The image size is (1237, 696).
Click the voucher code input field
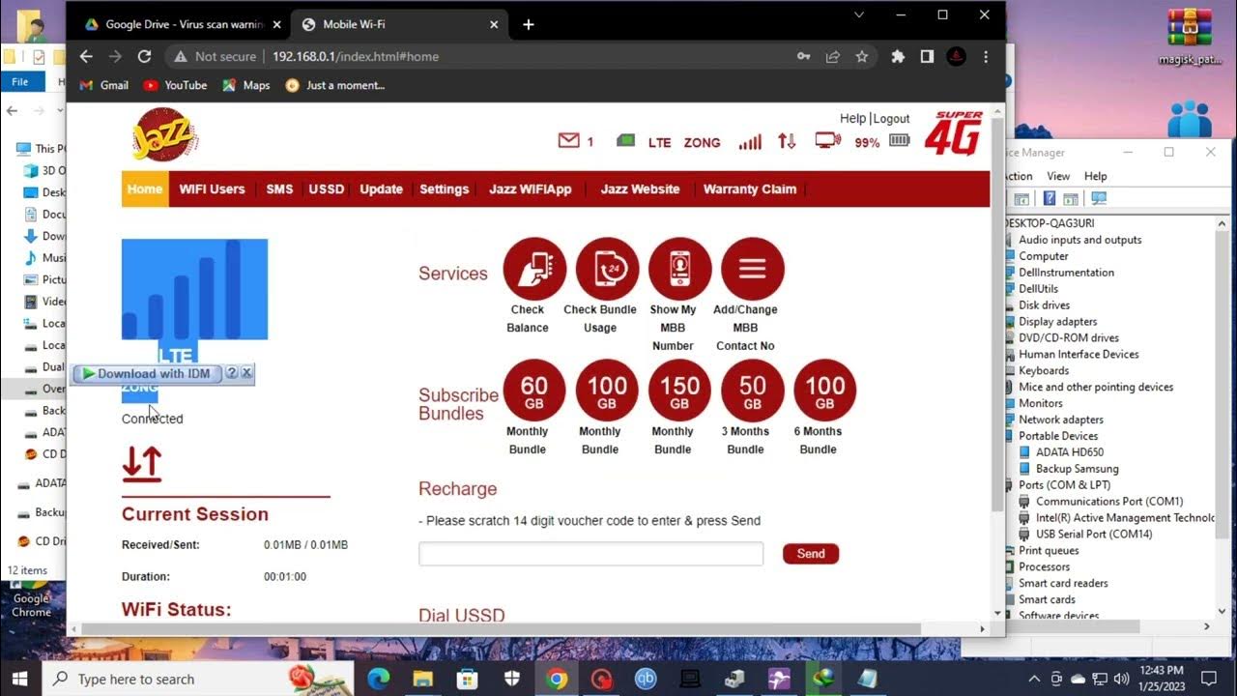[x=590, y=553]
